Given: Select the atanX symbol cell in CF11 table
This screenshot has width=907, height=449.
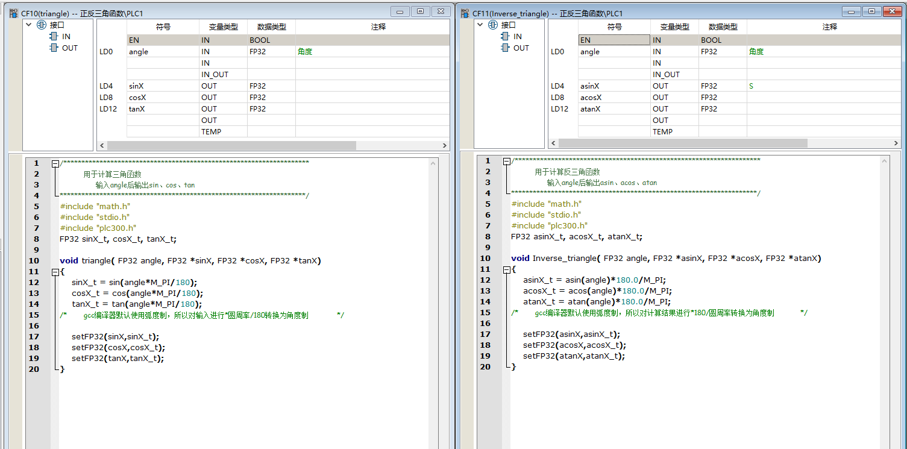Looking at the screenshot, I should [614, 109].
